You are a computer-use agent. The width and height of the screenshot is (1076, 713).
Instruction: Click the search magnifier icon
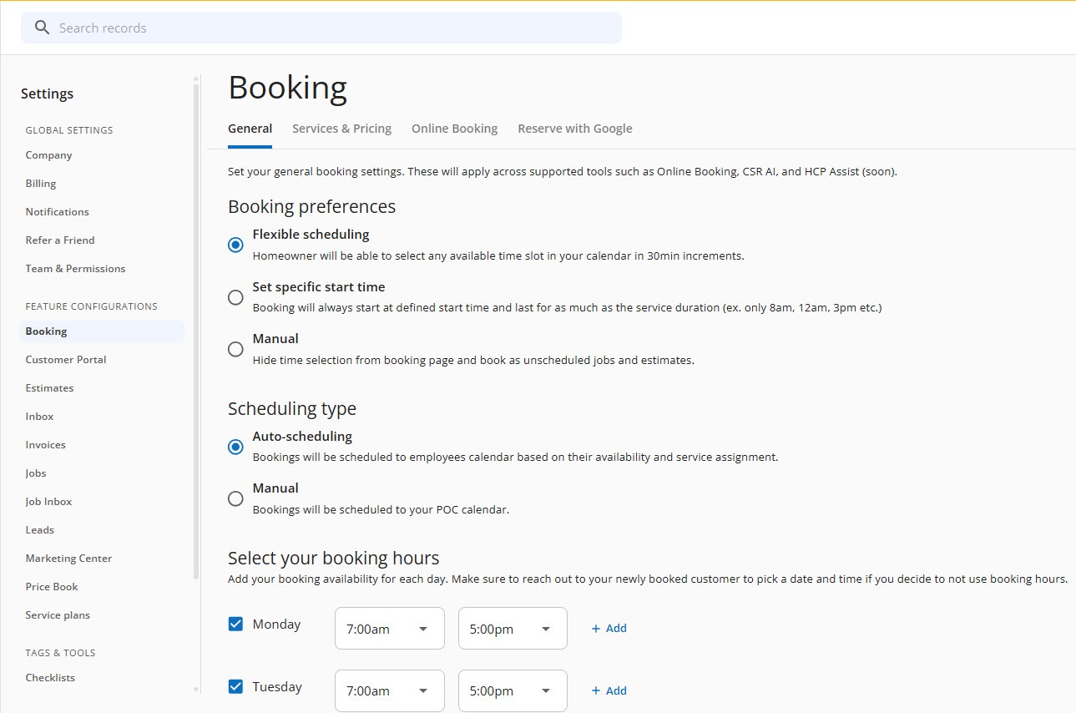42,28
